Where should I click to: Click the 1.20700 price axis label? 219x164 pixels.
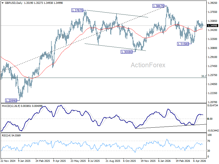pos(213,102)
